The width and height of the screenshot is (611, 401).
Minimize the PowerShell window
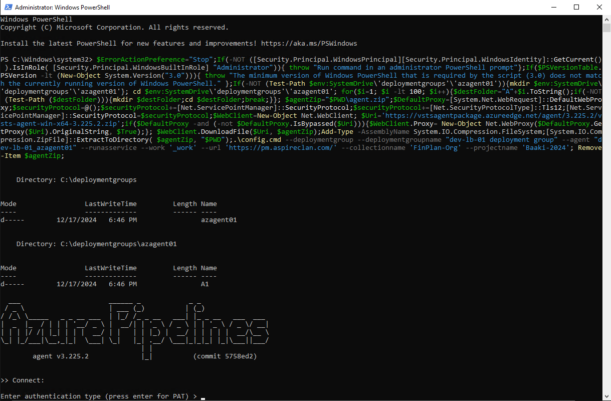coord(553,8)
